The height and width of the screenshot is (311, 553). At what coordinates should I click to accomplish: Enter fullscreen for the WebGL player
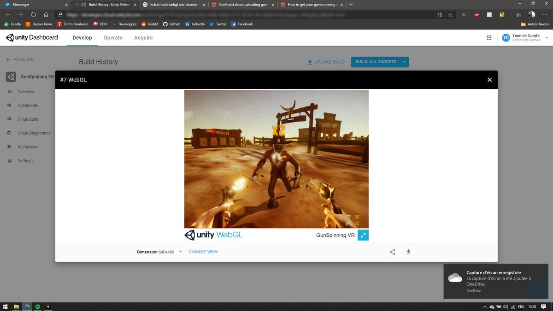click(x=363, y=235)
